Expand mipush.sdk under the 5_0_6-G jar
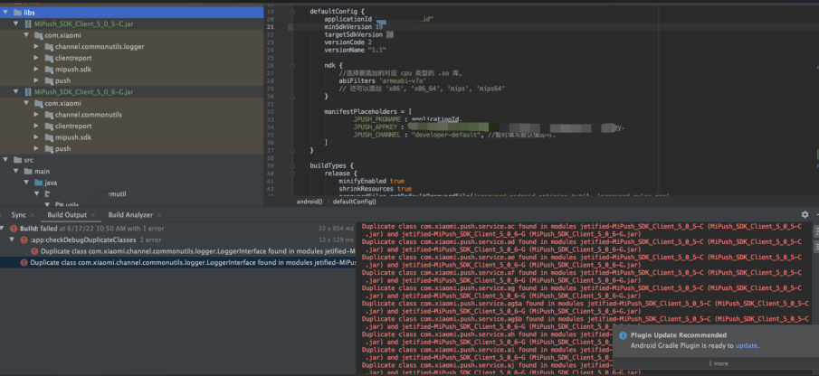 tap(36, 137)
